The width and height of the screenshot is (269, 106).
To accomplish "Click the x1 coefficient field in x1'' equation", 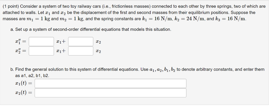I will click(41, 42).
